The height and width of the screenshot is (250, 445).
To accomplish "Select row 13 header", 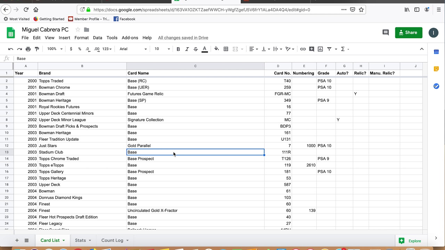I will [7, 152].
